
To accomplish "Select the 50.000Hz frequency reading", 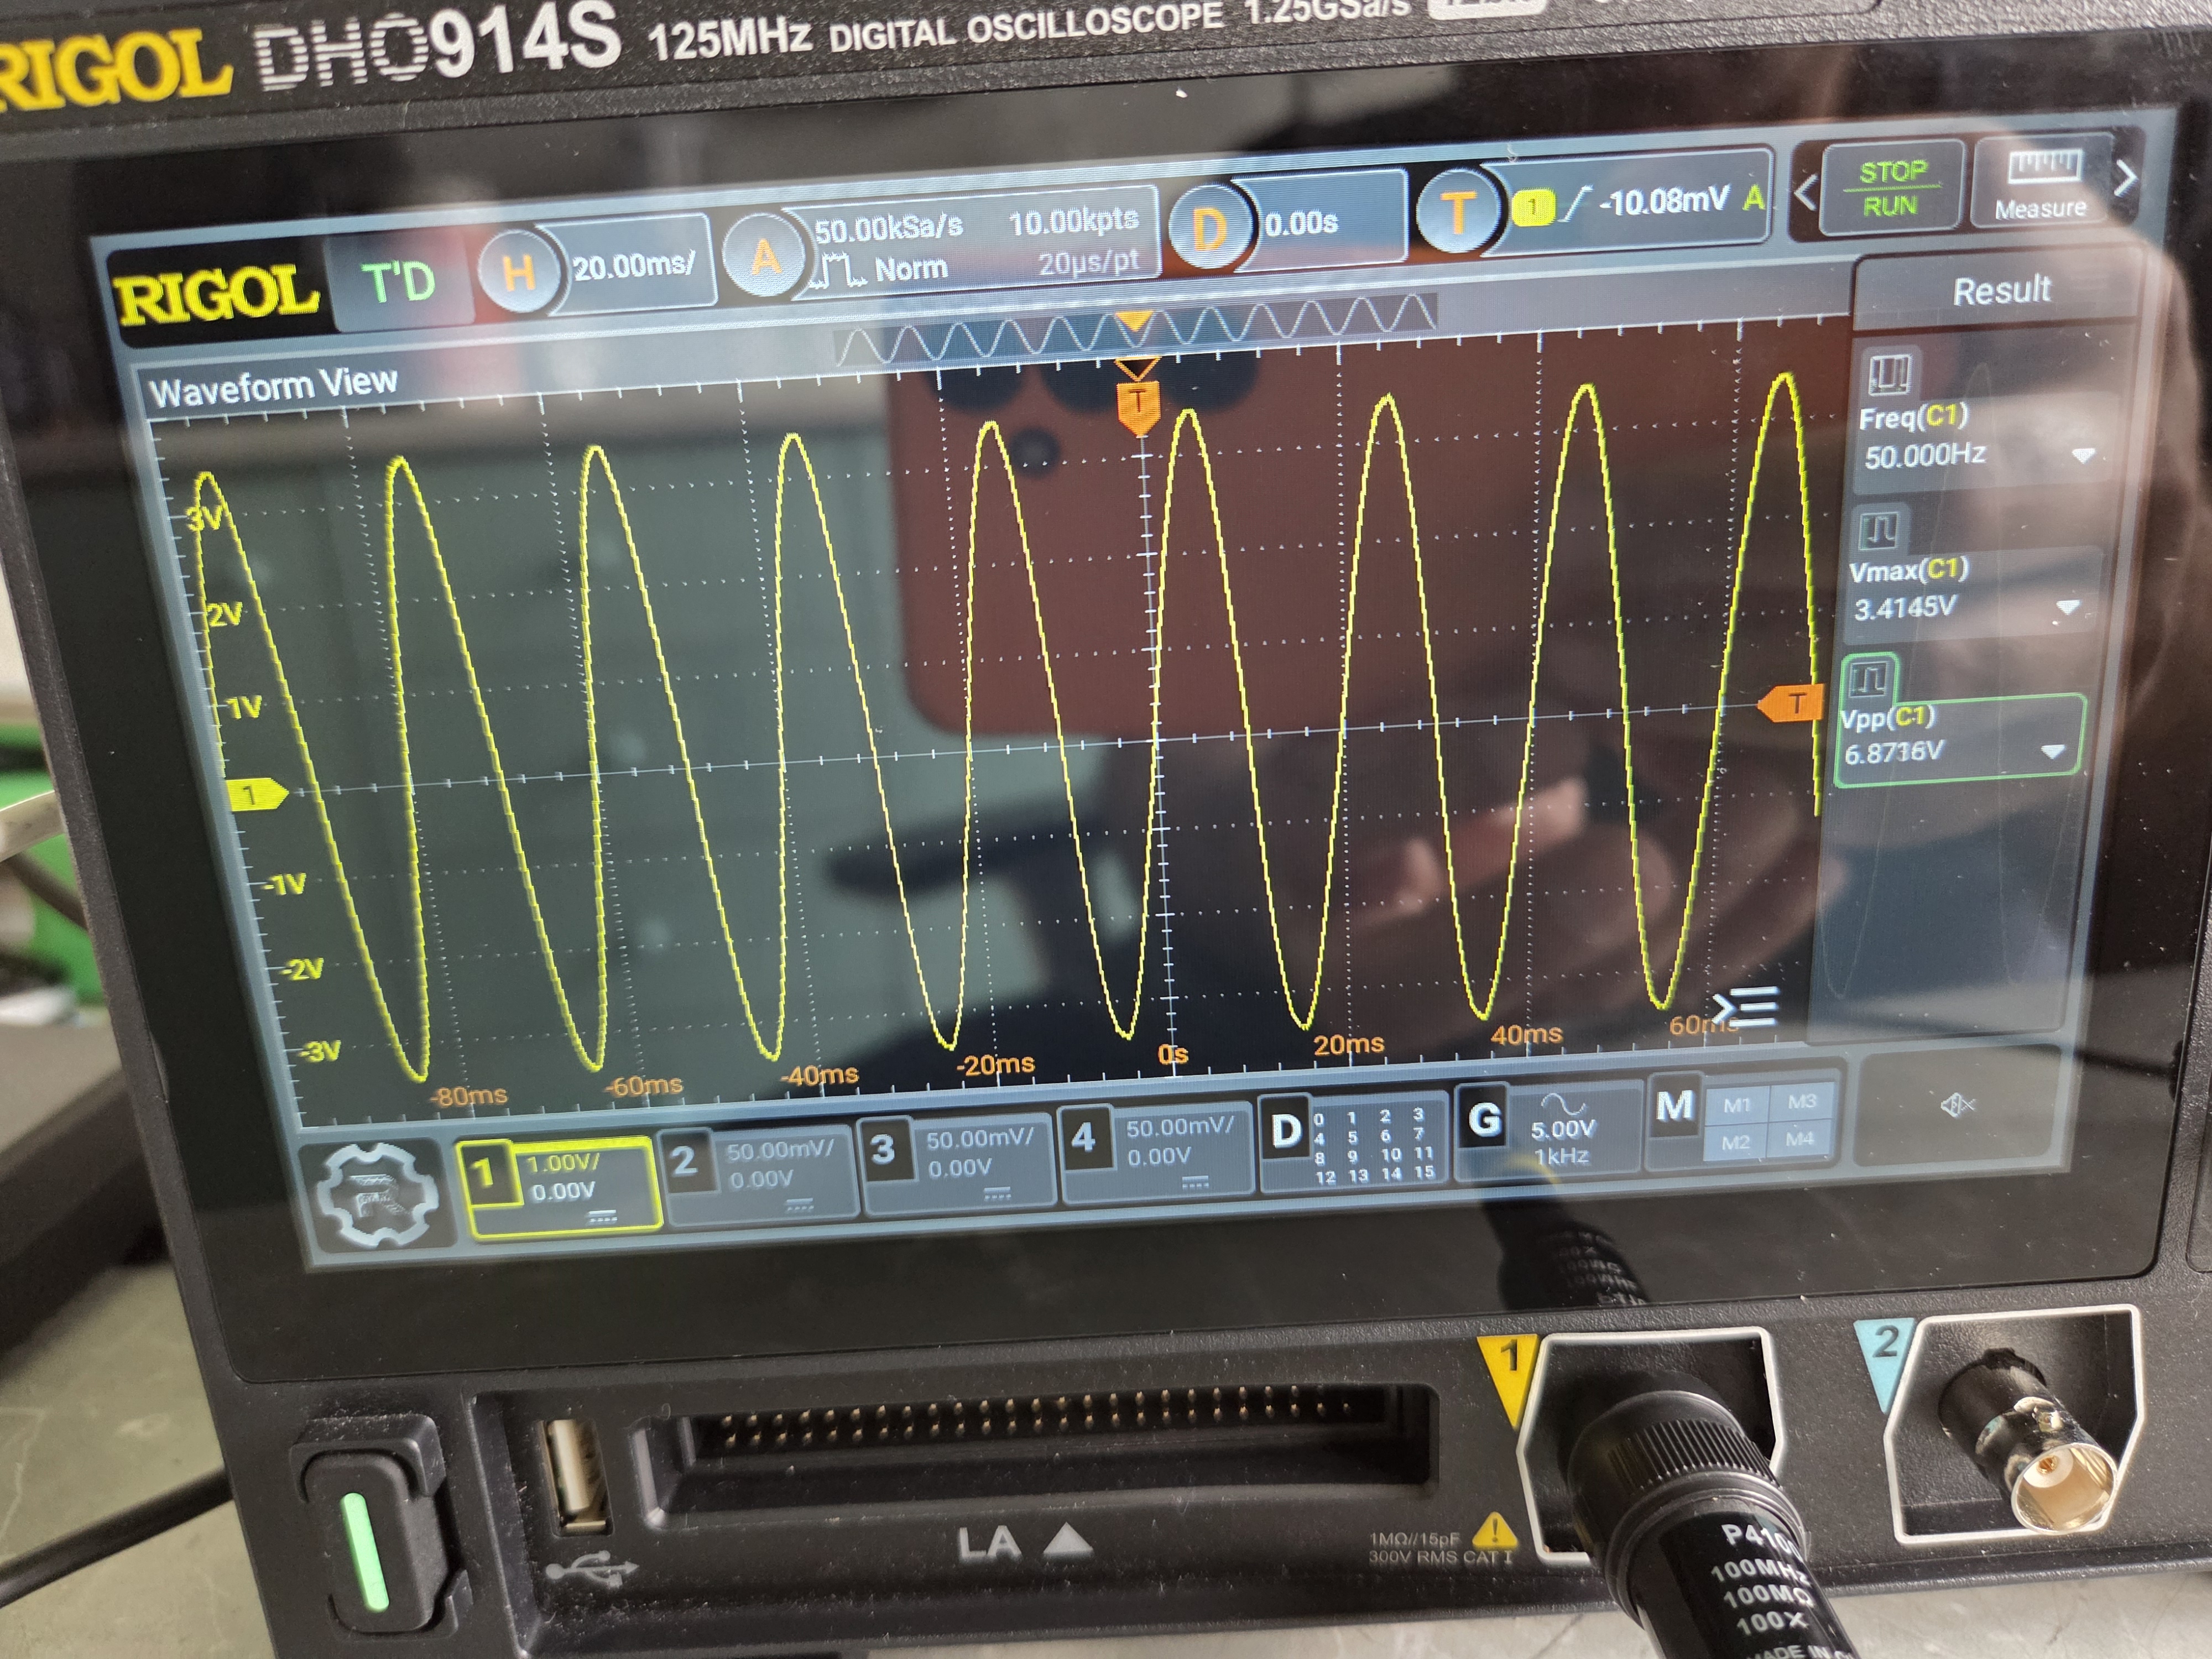I will pyautogui.click(x=1925, y=456).
